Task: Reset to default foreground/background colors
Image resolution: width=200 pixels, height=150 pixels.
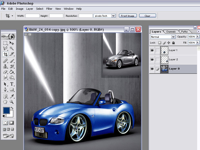Action: pyautogui.click(x=4, y=116)
